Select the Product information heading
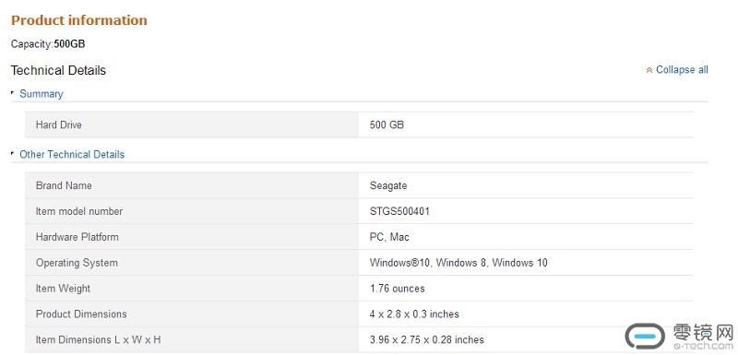 79,20
